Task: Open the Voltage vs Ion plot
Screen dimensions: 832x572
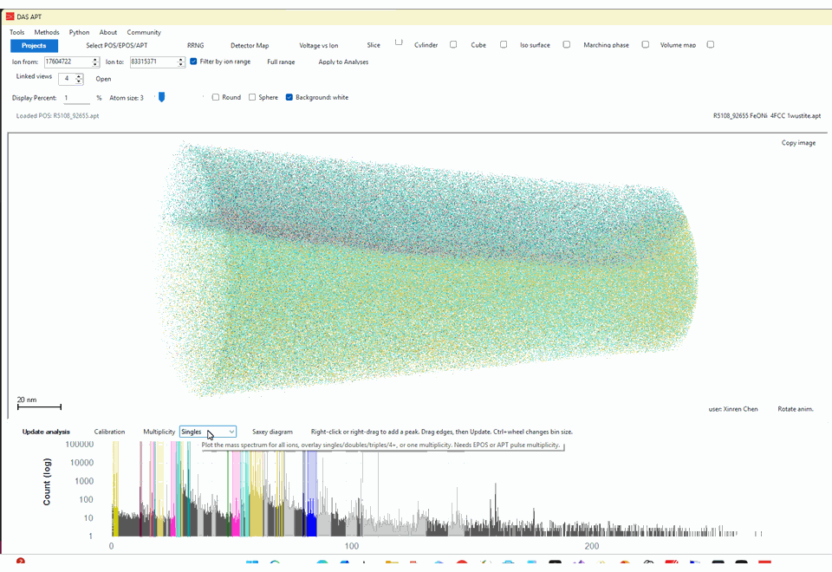Action: [318, 46]
